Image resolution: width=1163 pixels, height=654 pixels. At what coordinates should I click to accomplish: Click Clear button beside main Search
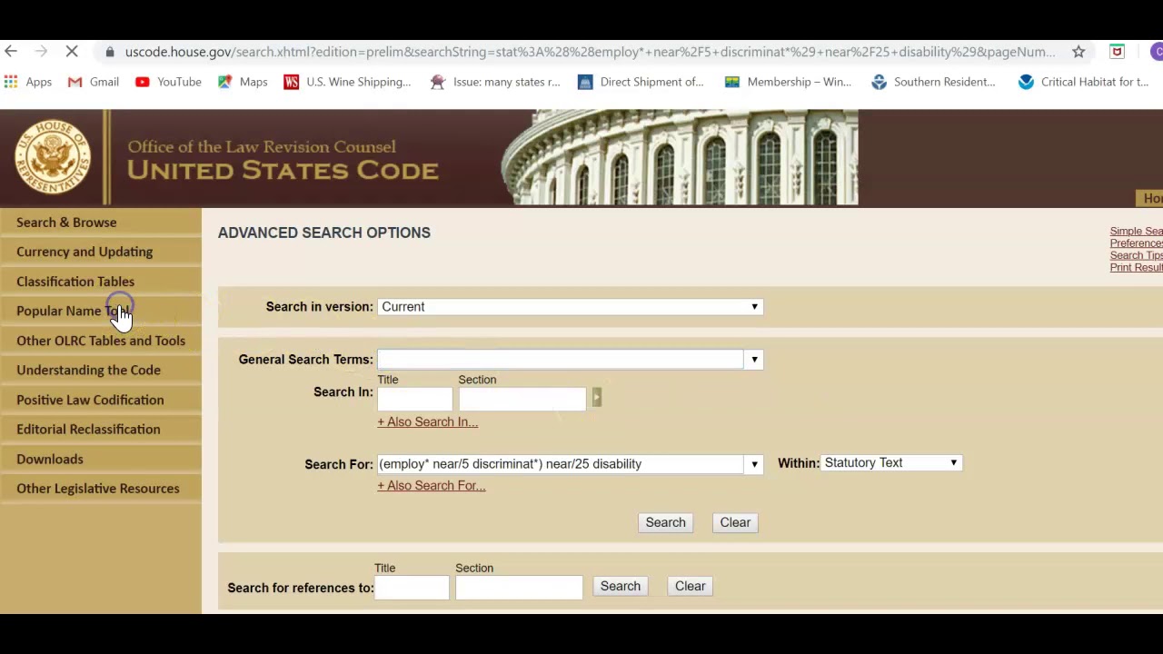(735, 522)
